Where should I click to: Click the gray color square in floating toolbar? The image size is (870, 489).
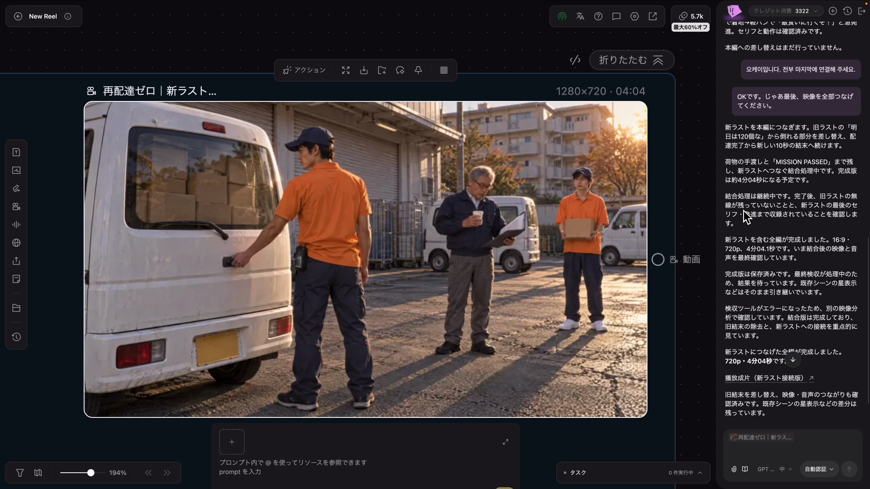[x=444, y=70]
